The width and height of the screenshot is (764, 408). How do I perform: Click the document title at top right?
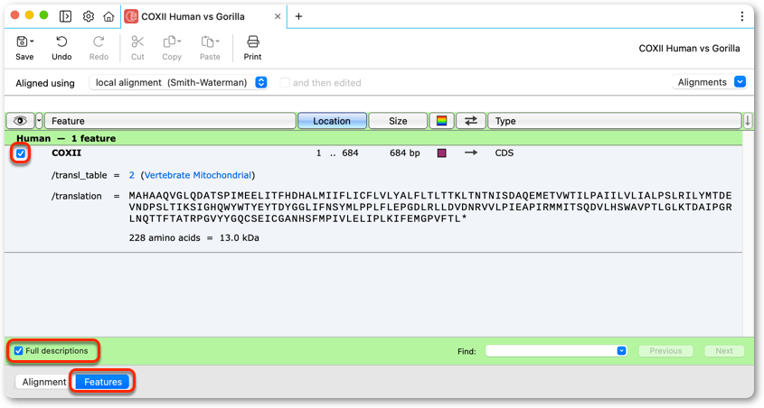[689, 48]
